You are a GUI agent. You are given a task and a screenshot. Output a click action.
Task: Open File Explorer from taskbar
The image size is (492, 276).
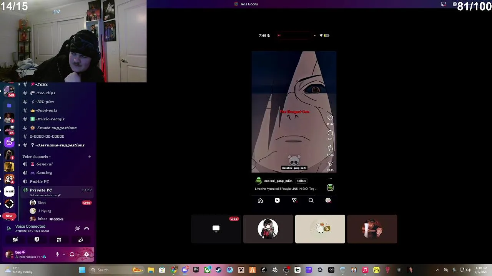coord(151,270)
